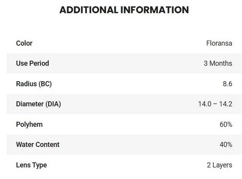The width and height of the screenshot is (242, 179).
Task: Click the "Radius (BC)" label
Action: click(34, 84)
